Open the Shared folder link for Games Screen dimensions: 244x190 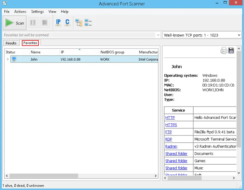pos(176,161)
